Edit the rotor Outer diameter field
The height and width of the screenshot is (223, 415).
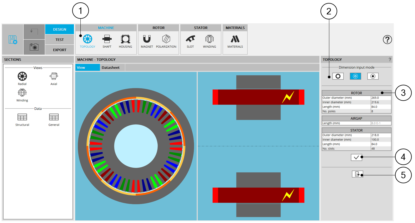click(381, 98)
